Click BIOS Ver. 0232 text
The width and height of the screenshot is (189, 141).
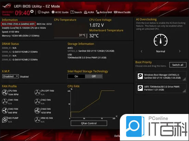coord(44,24)
